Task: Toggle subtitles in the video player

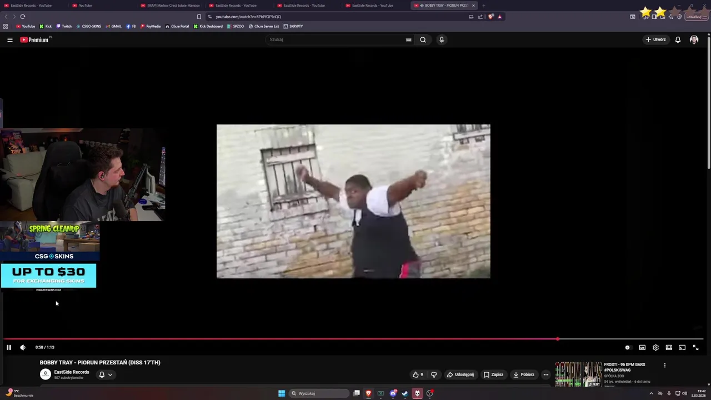Action: (x=642, y=347)
